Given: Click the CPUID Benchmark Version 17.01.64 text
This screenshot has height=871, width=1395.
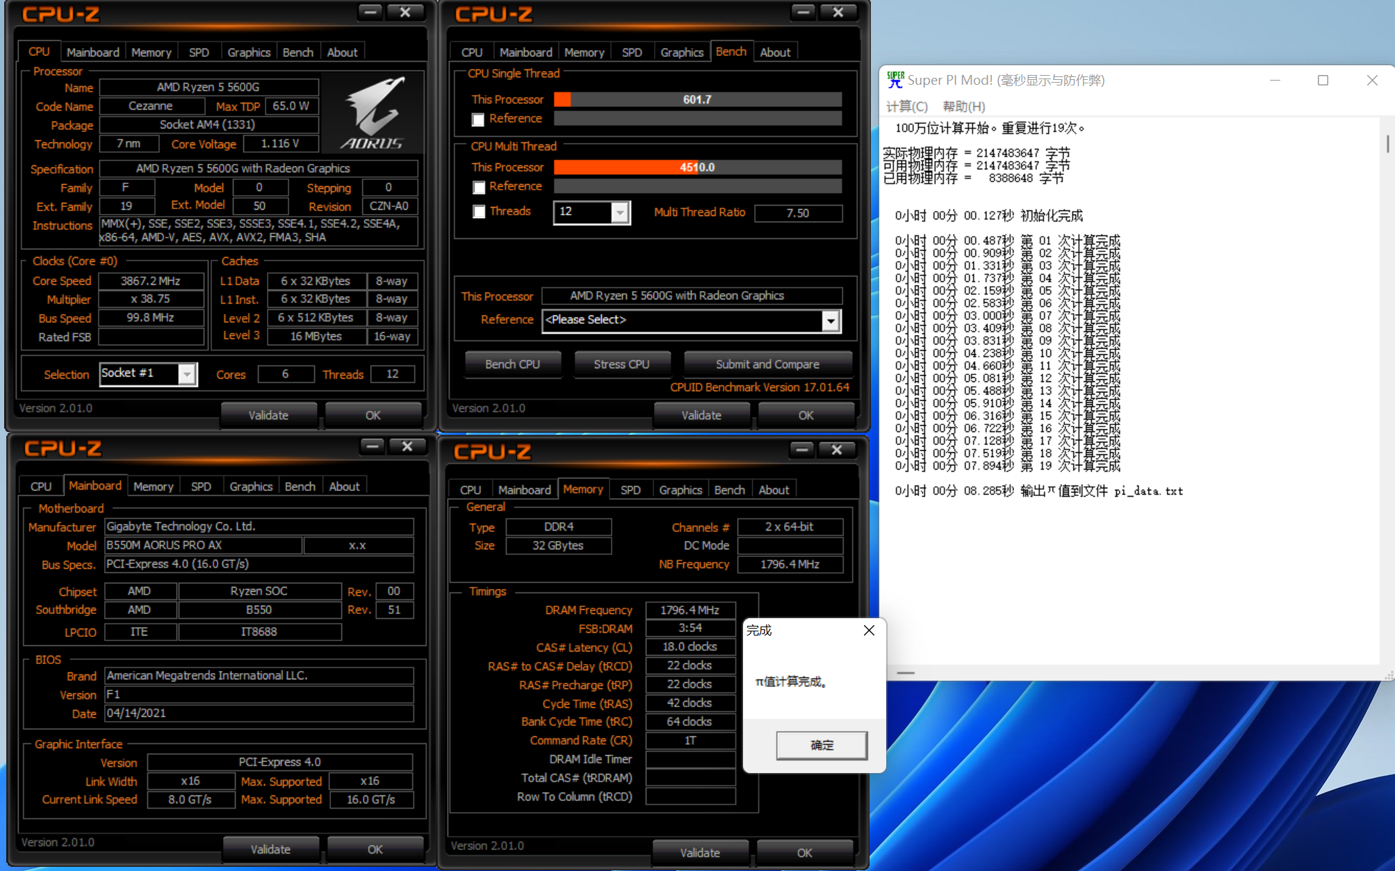Looking at the screenshot, I should (x=759, y=387).
